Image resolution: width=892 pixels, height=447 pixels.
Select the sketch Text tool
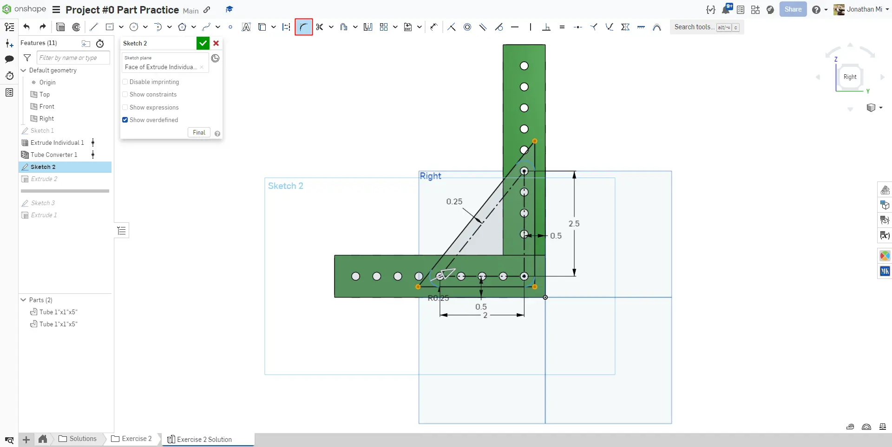coord(246,27)
